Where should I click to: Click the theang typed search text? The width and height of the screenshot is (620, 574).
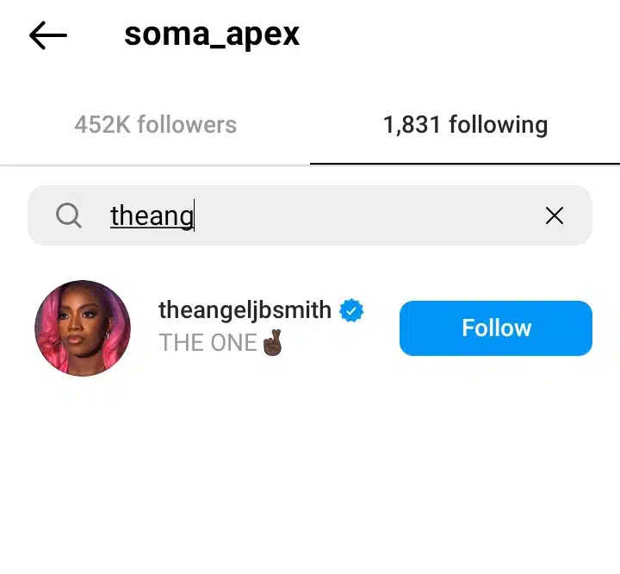coord(152,215)
